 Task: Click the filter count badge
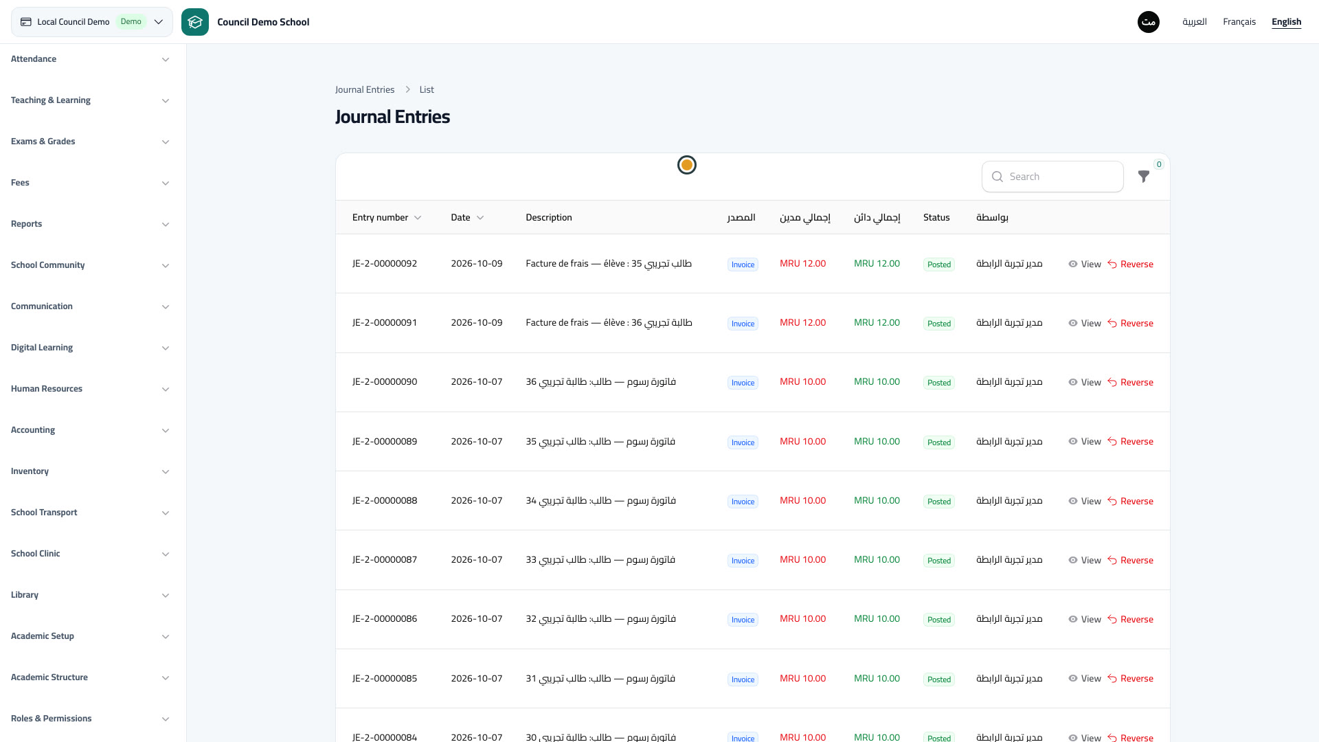pos(1159,164)
